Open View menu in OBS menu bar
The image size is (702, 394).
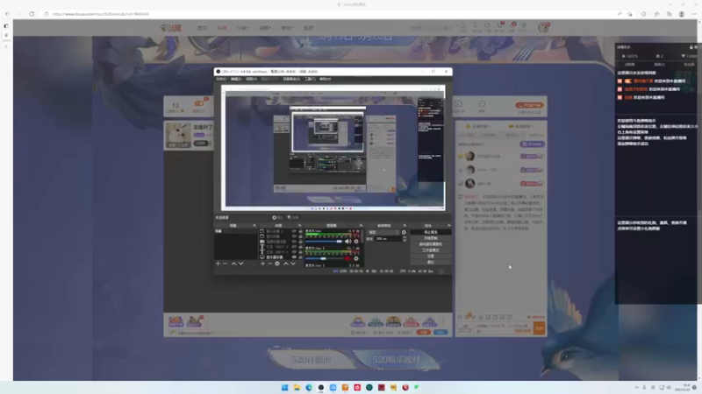point(251,79)
